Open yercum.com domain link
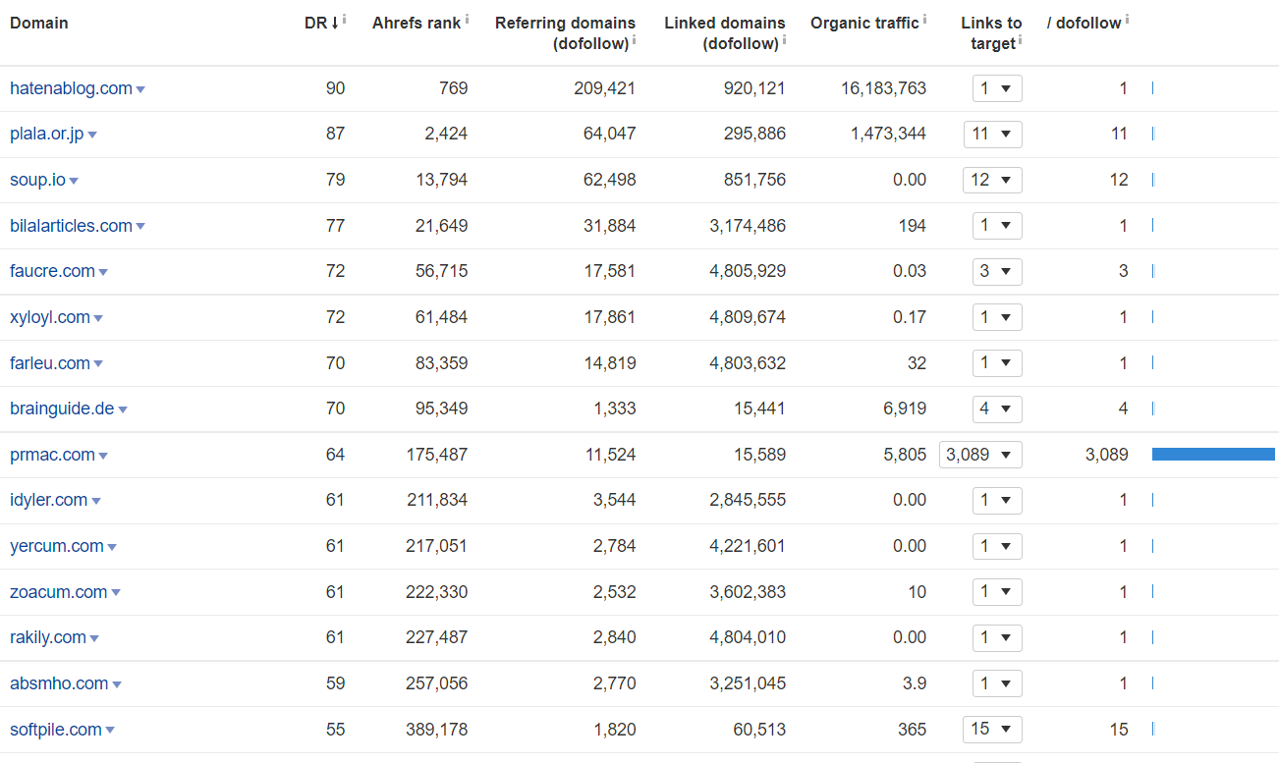 click(x=57, y=546)
